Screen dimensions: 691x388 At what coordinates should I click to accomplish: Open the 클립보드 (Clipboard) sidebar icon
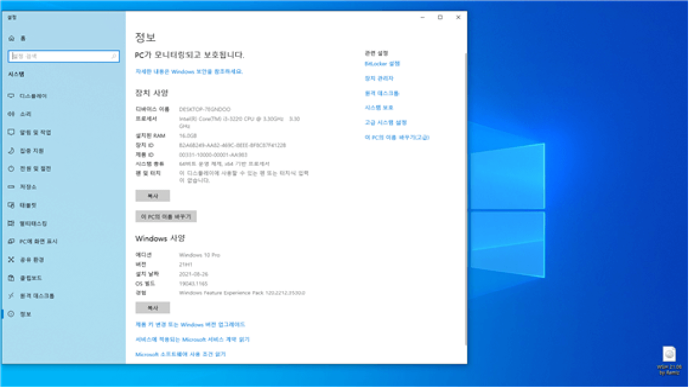pos(11,278)
